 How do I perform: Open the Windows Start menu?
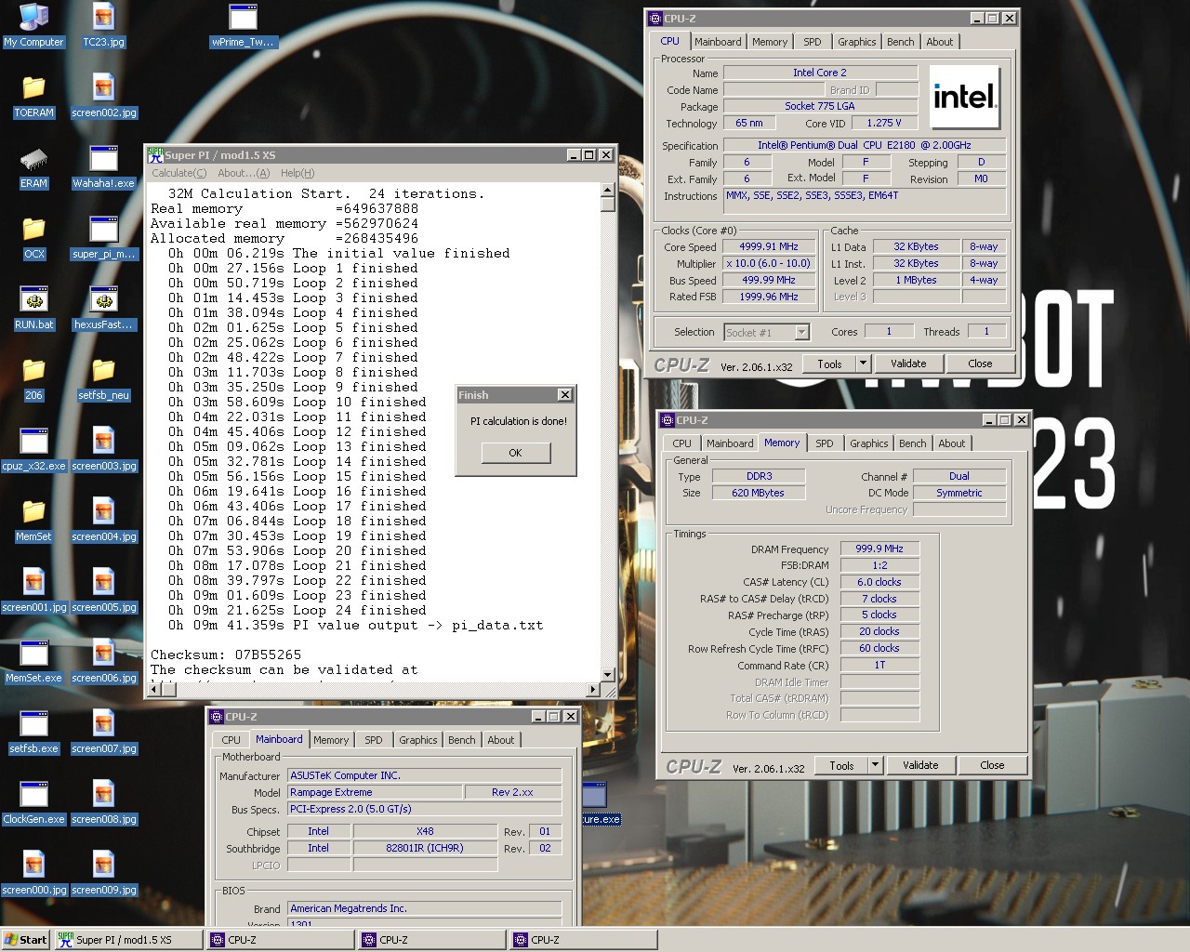[x=25, y=940]
